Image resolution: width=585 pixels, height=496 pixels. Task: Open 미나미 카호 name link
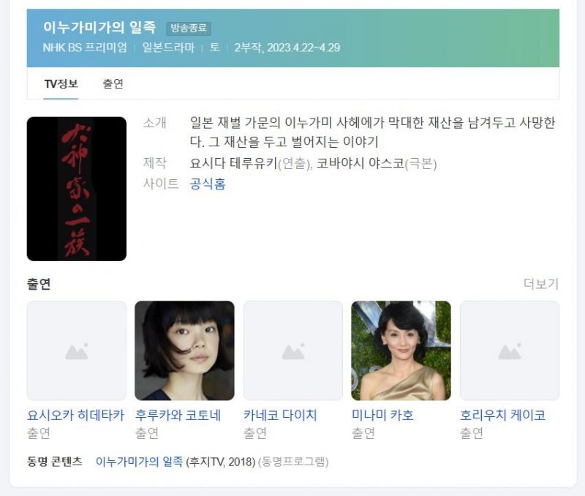(382, 415)
